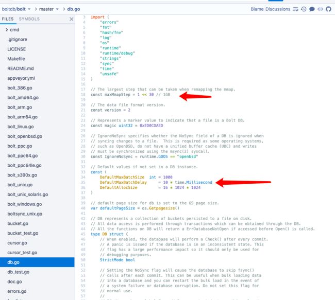Image resolution: width=335 pixels, height=300 pixels.
Task: Click line number 35 in gutter
Action: pyautogui.click(x=83, y=183)
